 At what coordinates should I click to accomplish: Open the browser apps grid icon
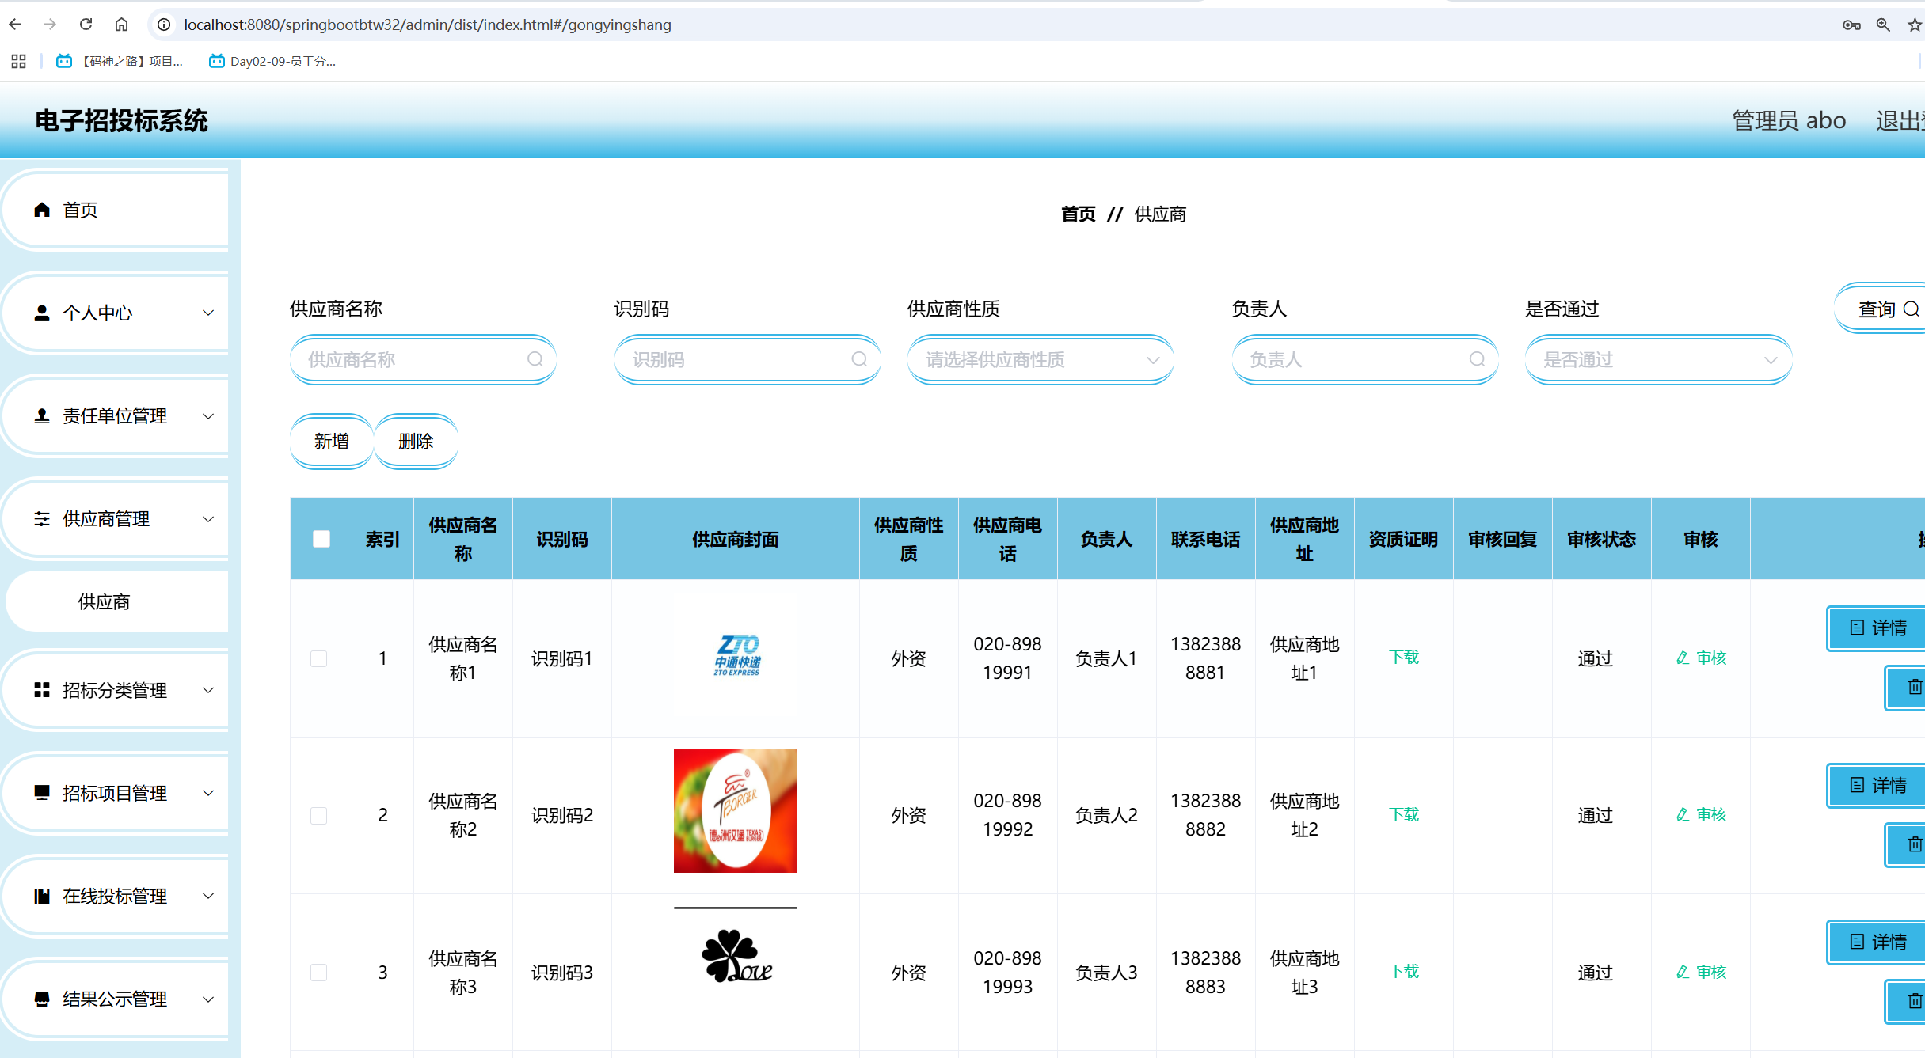(x=19, y=61)
